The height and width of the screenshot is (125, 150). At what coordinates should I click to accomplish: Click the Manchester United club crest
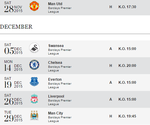pos(34,6)
